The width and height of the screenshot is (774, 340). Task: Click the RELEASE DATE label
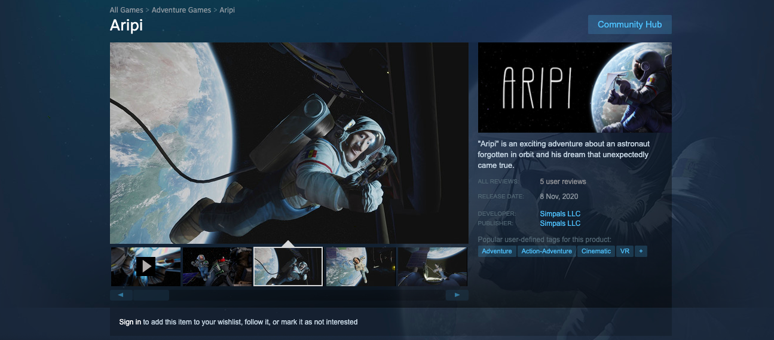[x=501, y=197]
